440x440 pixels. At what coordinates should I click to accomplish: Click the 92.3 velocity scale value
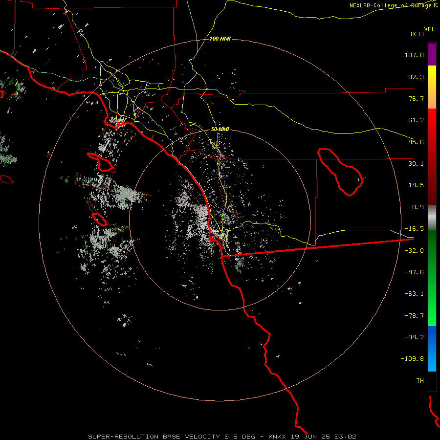pos(416,77)
